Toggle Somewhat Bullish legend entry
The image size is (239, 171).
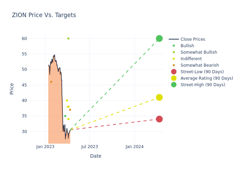(x=199, y=52)
